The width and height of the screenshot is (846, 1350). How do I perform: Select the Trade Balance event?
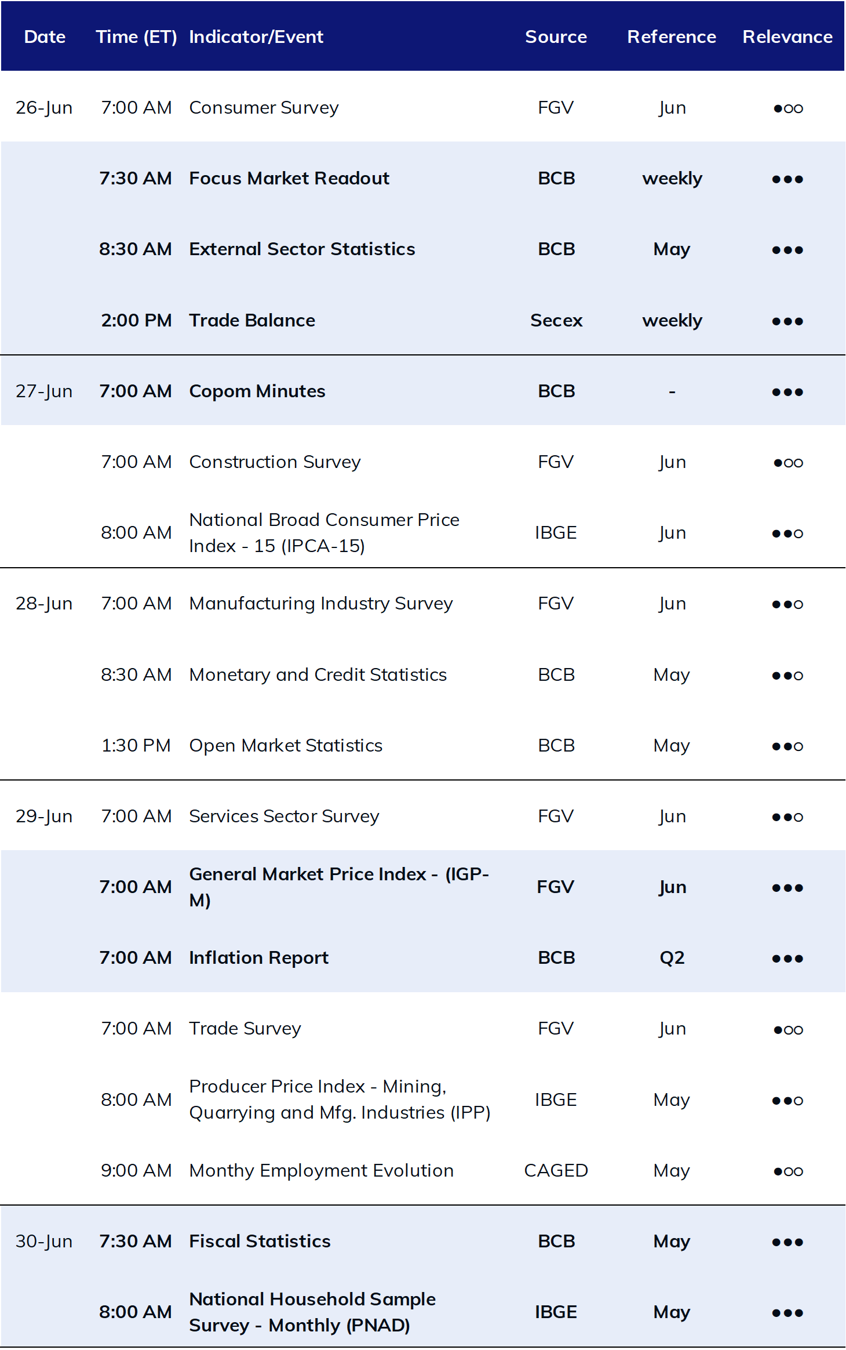click(252, 320)
